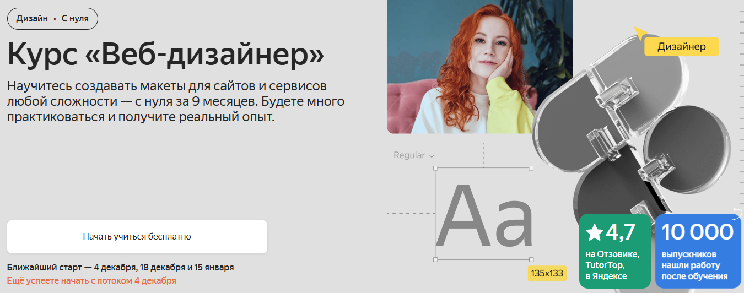Click the bottom-left selection handle of Aa box
The height and width of the screenshot is (293, 744).
click(x=435, y=259)
